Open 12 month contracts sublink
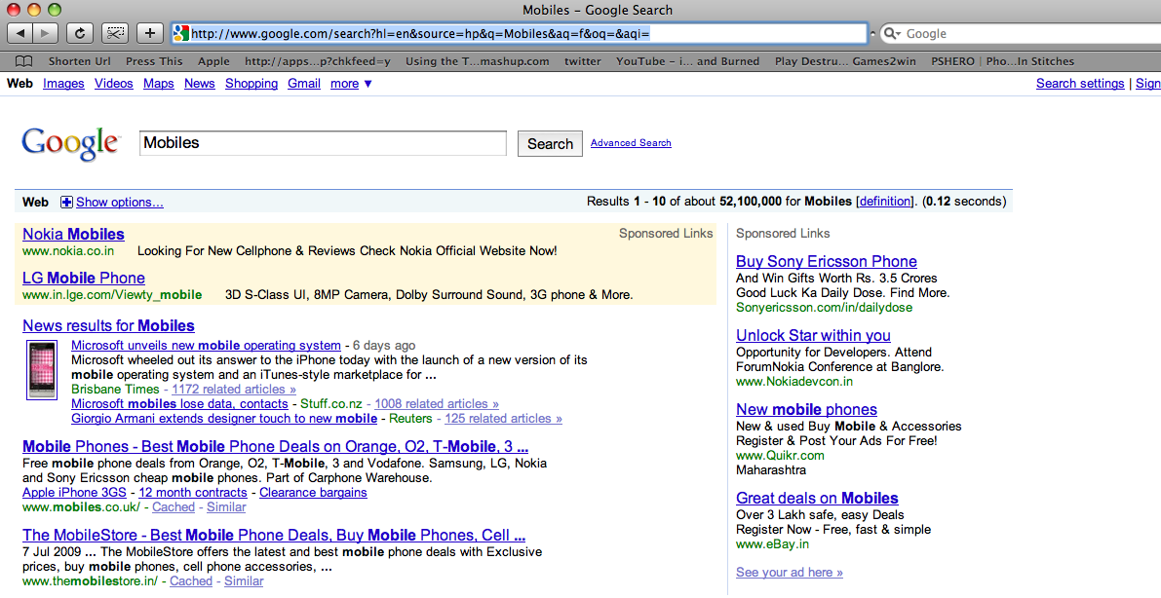 pos(193,493)
